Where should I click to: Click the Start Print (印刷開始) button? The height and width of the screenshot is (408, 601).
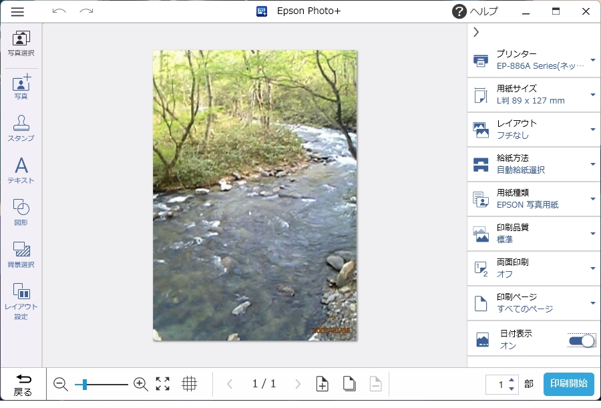tap(568, 384)
